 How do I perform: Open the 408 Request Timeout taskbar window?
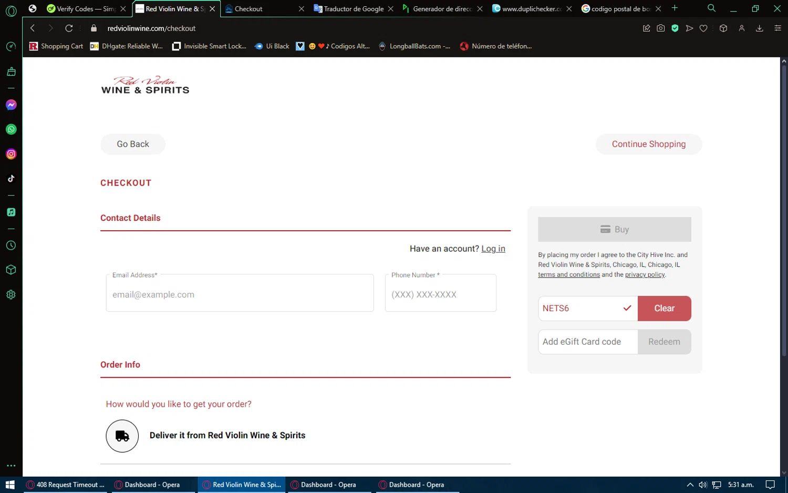pyautogui.click(x=66, y=485)
